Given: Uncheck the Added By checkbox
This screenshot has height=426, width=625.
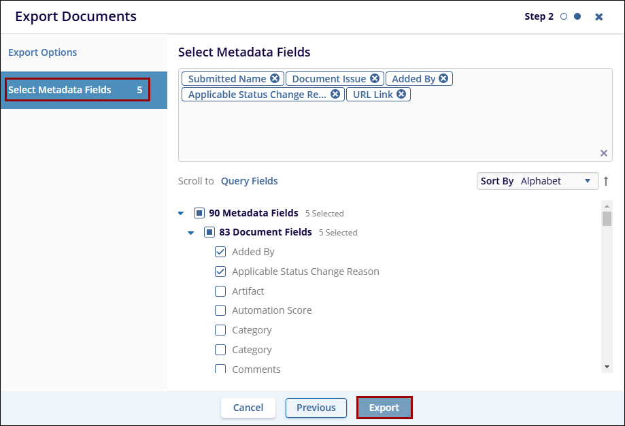Looking at the screenshot, I should [x=220, y=252].
